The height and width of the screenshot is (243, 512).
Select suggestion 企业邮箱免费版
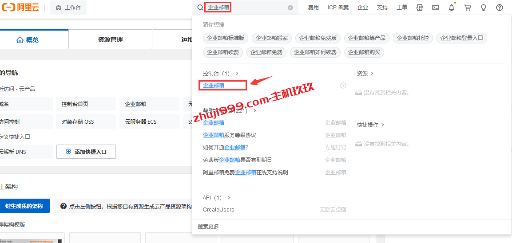pyautogui.click(x=318, y=38)
